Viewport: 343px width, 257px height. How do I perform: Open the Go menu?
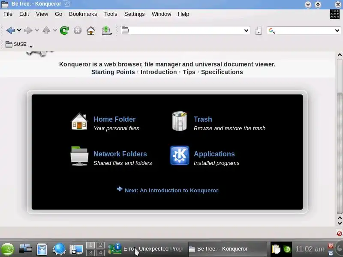pyautogui.click(x=58, y=14)
